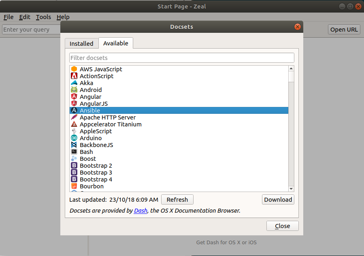Click the Get Dash for OS X or iOS text
Screen dimensions: 364x256
click(x=226, y=242)
